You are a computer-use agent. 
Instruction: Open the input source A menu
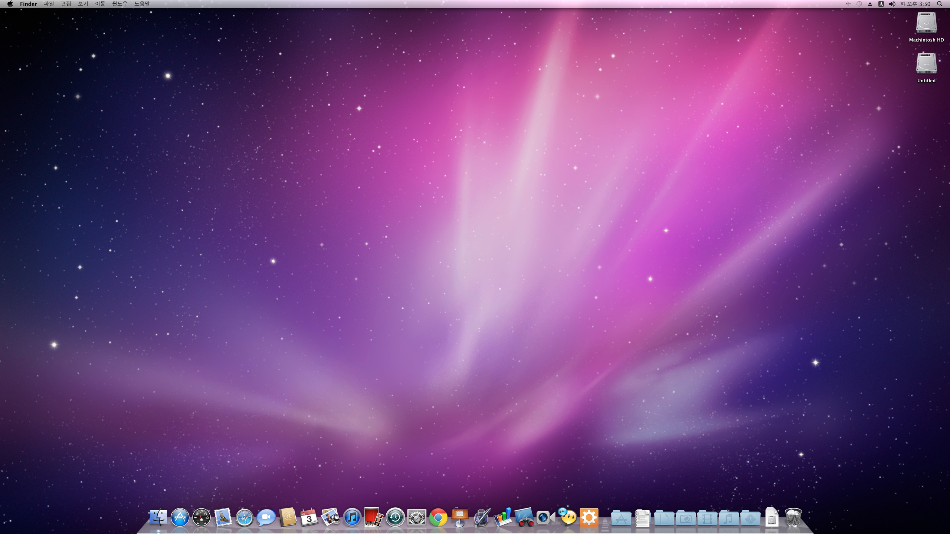(x=881, y=4)
